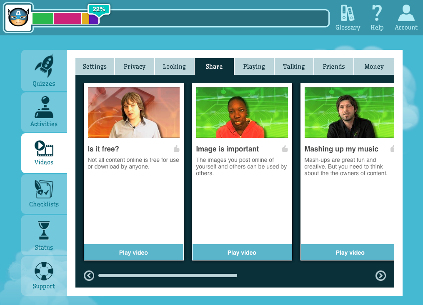Play video for 'Mashing up my music'
Viewport: 423px width, 305px height.
tap(348, 253)
